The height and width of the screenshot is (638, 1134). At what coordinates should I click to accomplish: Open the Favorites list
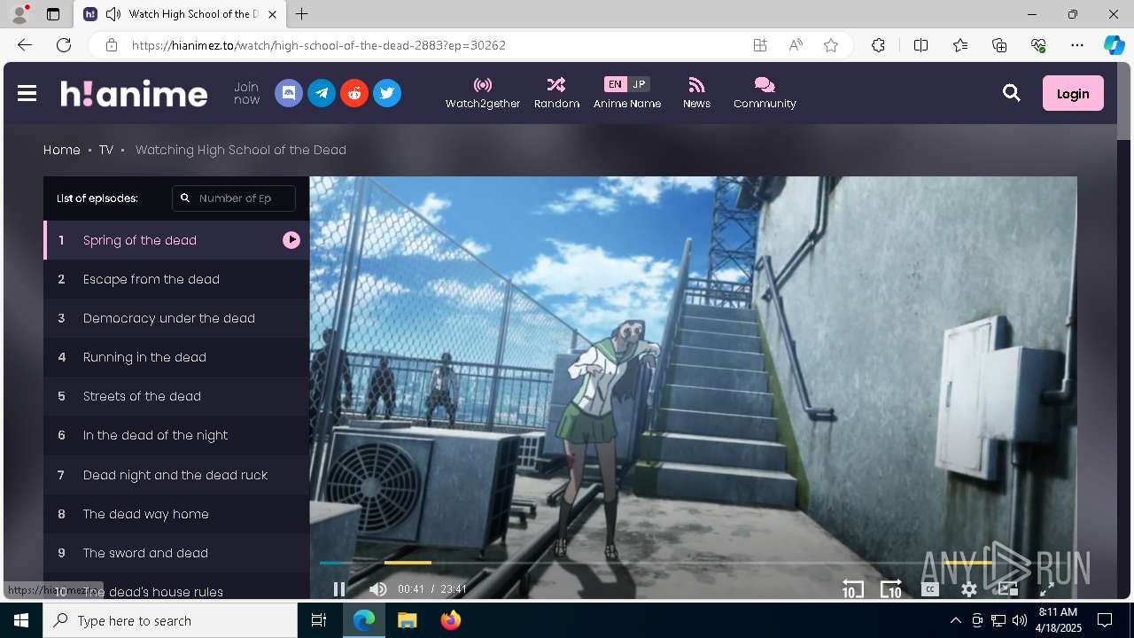pyautogui.click(x=960, y=45)
